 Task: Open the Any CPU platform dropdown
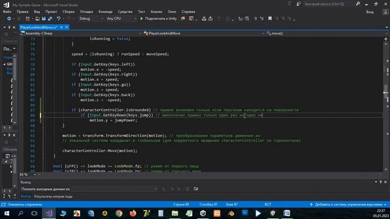click(121, 19)
